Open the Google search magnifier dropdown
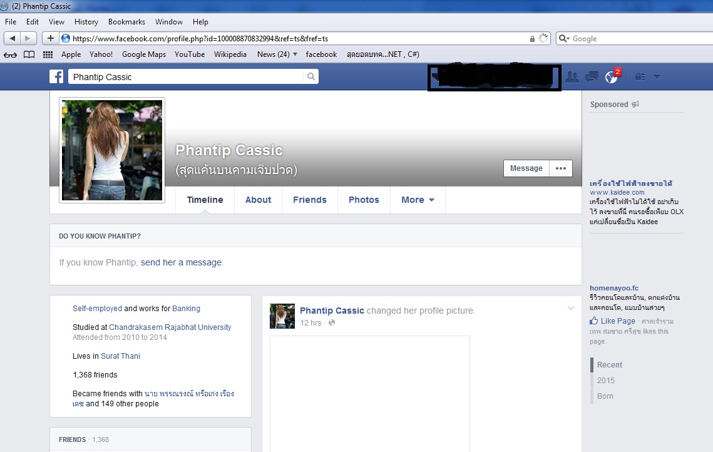 [x=564, y=39]
